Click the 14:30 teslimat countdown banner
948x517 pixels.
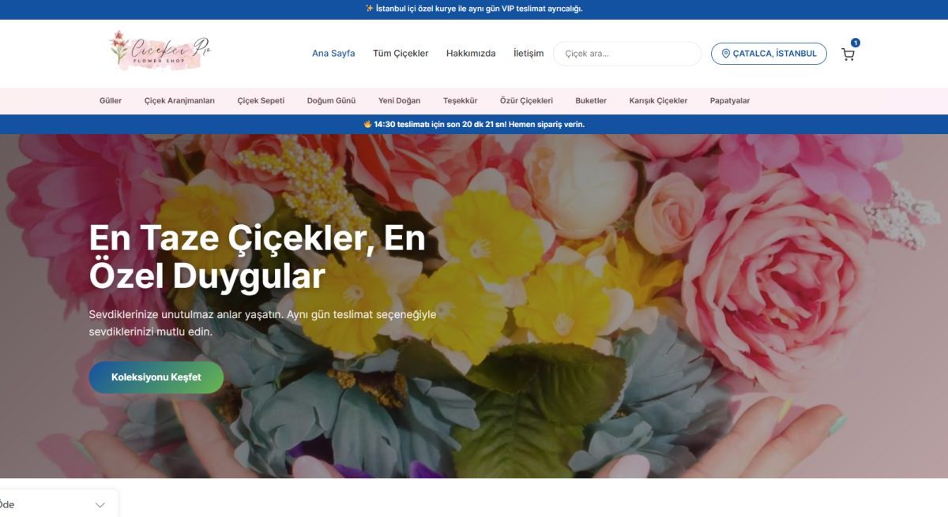pos(474,125)
